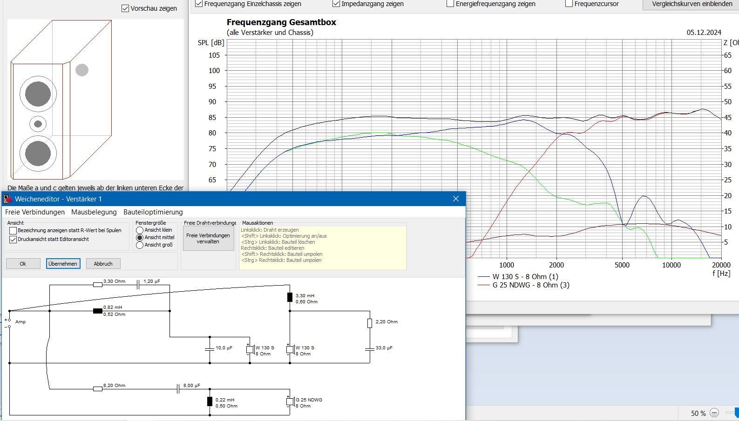Screen dimensions: 739x421
Task: Click the 0,22 mH coil symbol
Action: [210, 401]
